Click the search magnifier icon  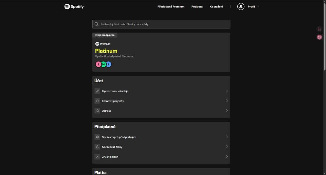pos(96,24)
